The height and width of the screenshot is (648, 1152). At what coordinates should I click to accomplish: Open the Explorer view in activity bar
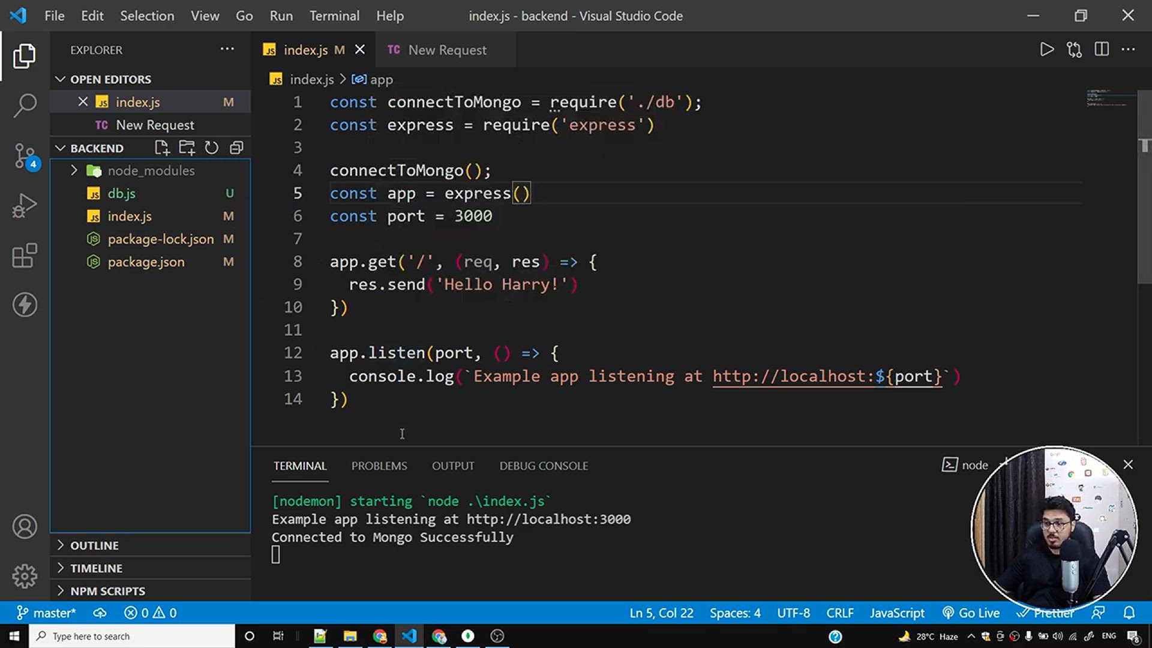(x=25, y=56)
